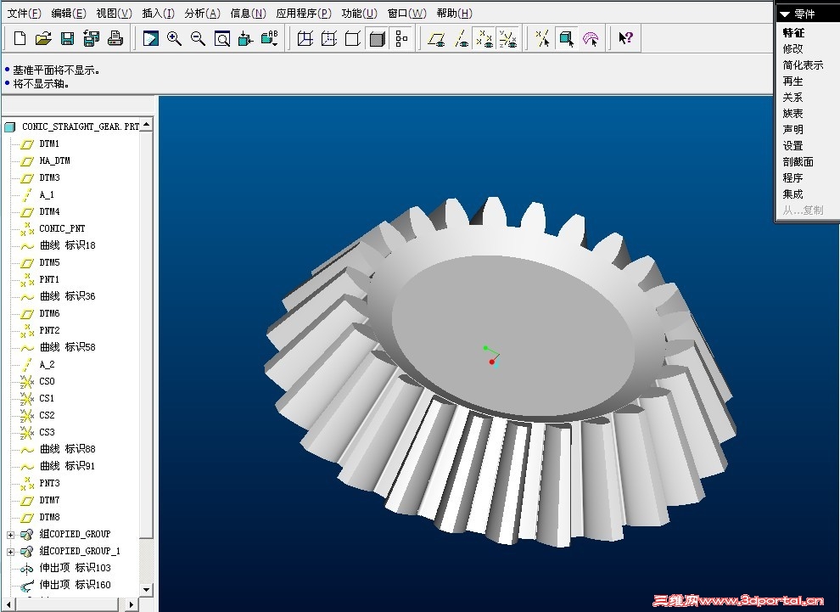The width and height of the screenshot is (840, 612).
Task: Open the saved view list icon
Action: pos(270,38)
